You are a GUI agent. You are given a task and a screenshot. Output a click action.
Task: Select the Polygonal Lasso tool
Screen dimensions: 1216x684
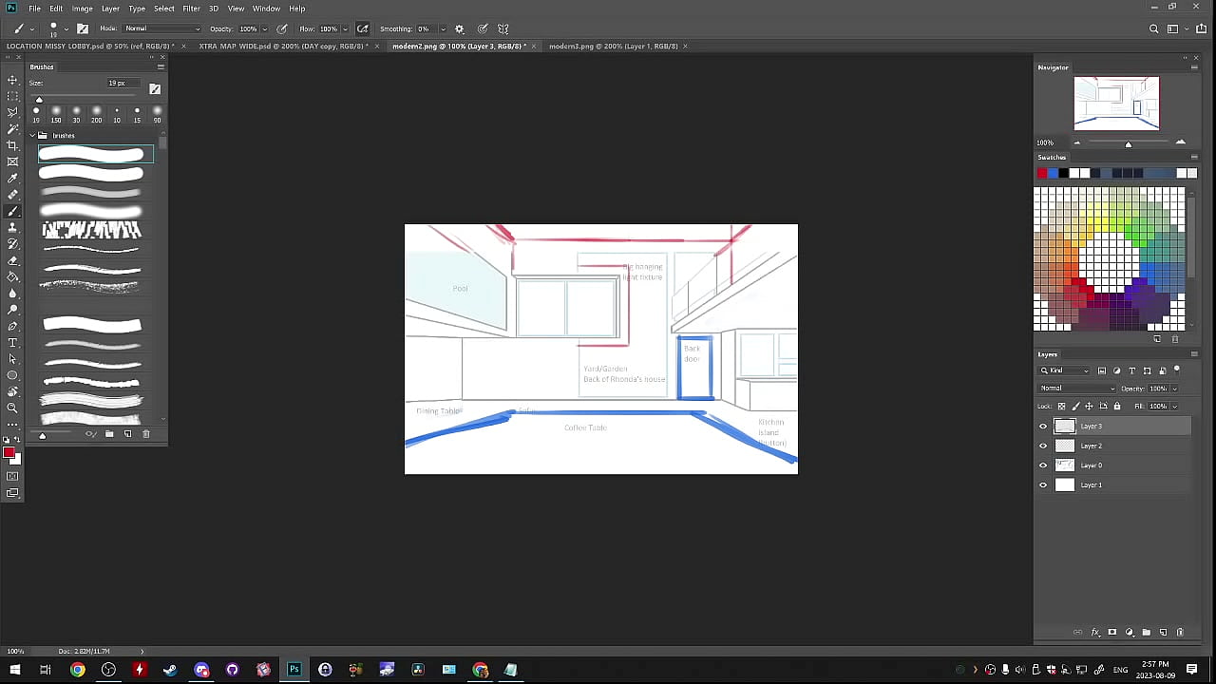click(x=12, y=112)
